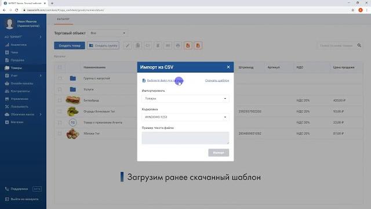Viewport: 371px width, 209px height.
Task: Click the copy icon in toolbar
Action: pyautogui.click(x=138, y=45)
